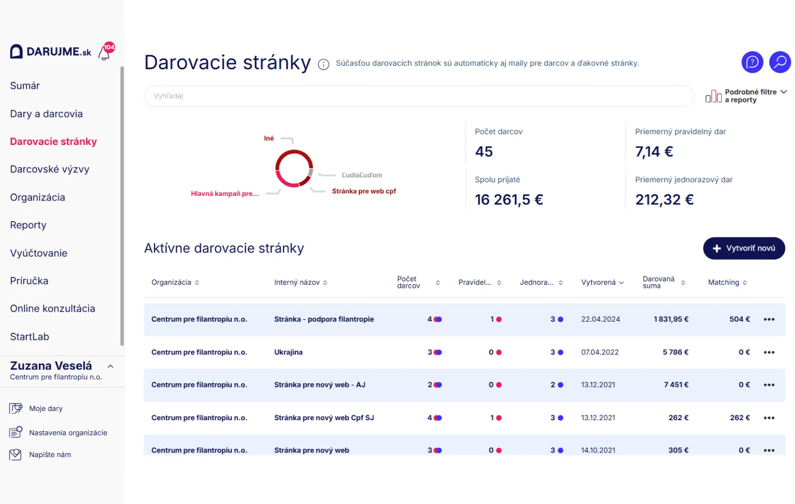Collapse the Zuzana Veselá user menu
Screen dimensions: 795x504
(111, 367)
